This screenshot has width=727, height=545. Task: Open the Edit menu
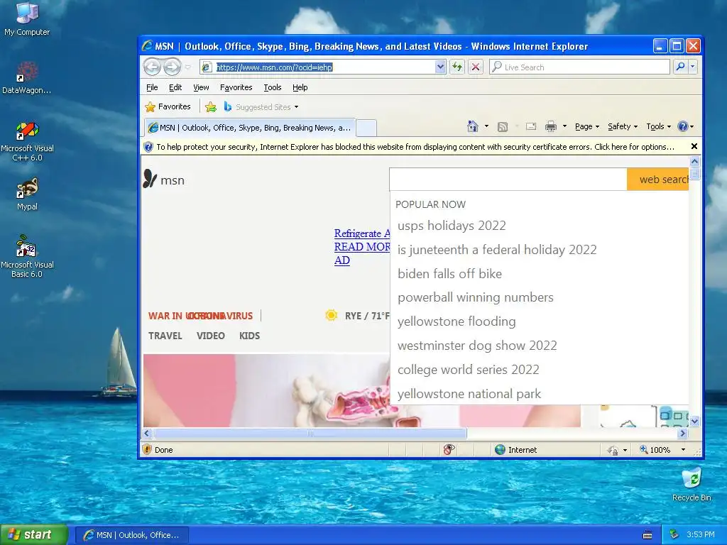(x=175, y=87)
